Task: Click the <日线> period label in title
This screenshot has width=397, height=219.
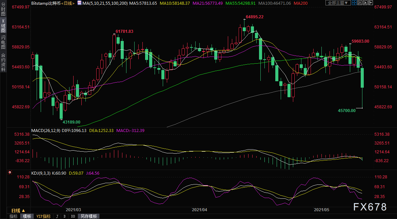Action: tap(68, 3)
